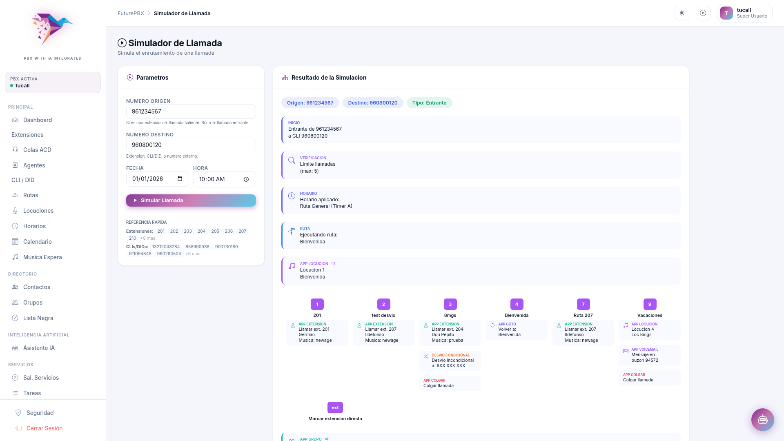This screenshot has height=441, width=784.
Task: Click the speaker icon beside APP LOCUCION
Action: click(x=333, y=263)
